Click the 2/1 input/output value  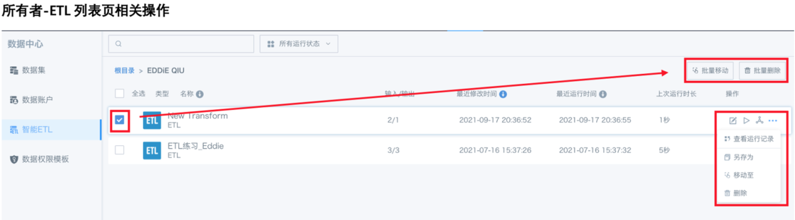point(393,120)
